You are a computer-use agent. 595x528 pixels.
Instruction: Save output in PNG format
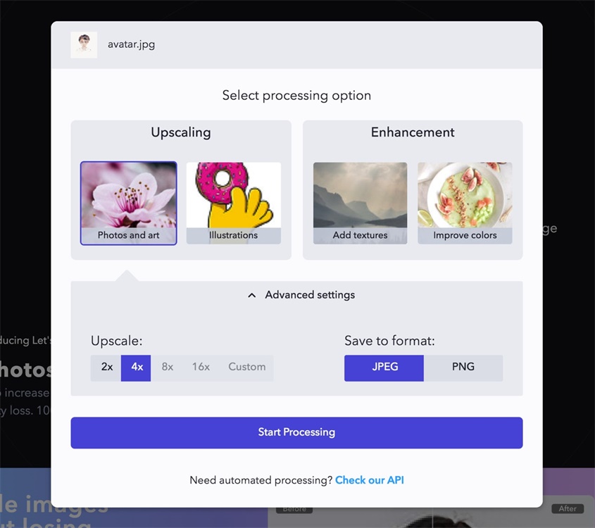pos(463,368)
